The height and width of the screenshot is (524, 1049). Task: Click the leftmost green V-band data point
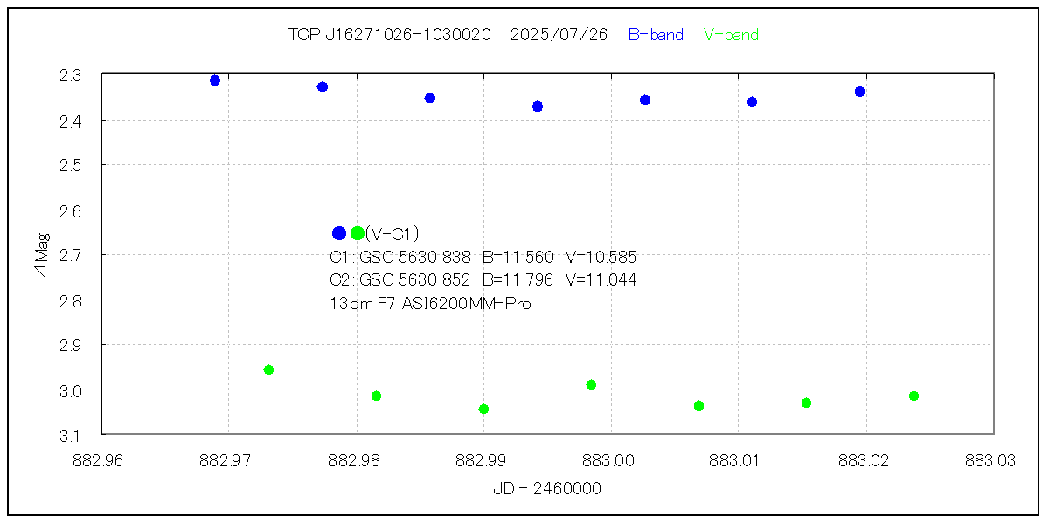(x=268, y=369)
